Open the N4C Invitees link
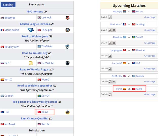The width and height of the screenshot is (159, 136). click(35, 12)
